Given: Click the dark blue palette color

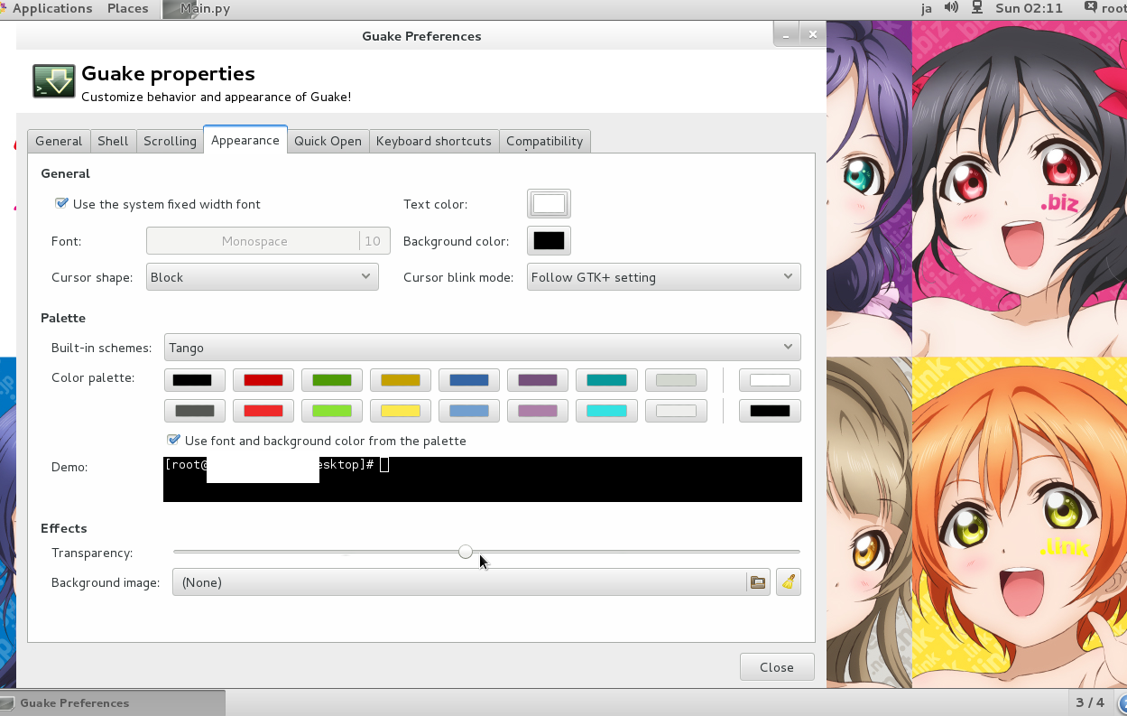Looking at the screenshot, I should 469,380.
